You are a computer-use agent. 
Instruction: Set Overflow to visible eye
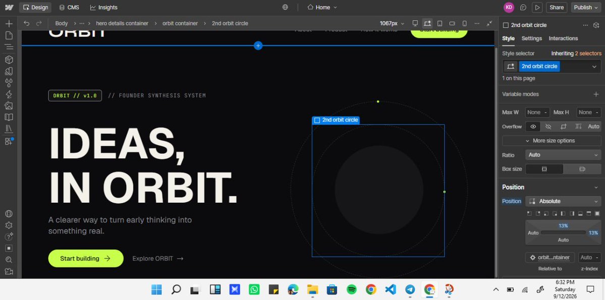pos(533,127)
